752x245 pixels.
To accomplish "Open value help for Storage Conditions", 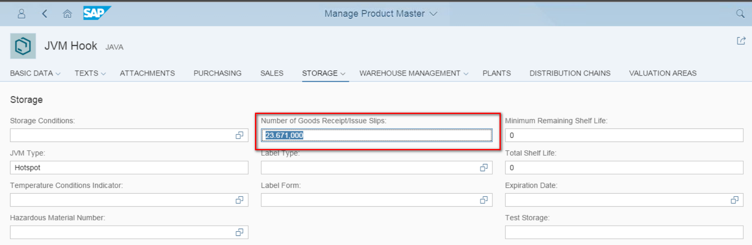I will pos(240,135).
